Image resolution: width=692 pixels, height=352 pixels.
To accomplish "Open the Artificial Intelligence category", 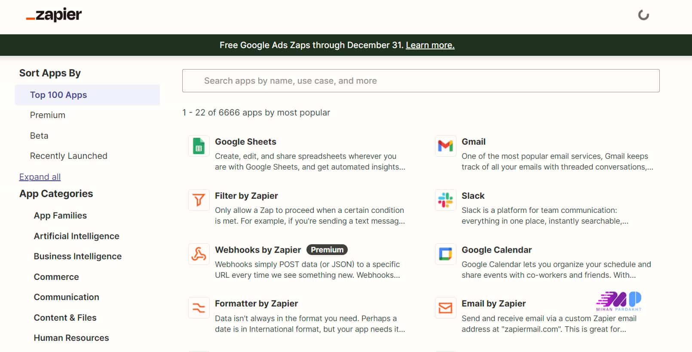I will click(77, 236).
